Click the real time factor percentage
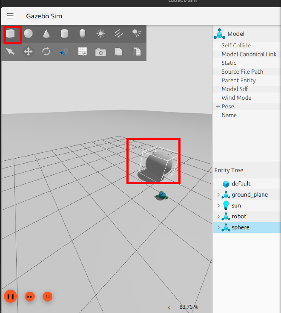Image resolution: width=281 pixels, height=313 pixels. click(x=189, y=307)
